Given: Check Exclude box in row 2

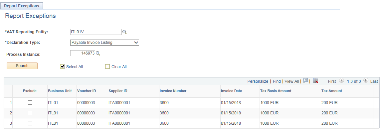Looking at the screenshot, I should coord(30,113).
